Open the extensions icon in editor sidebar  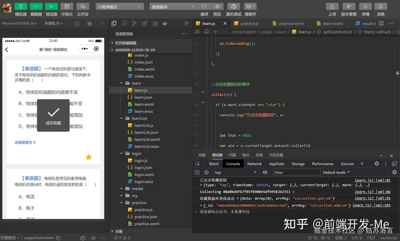click(x=144, y=24)
